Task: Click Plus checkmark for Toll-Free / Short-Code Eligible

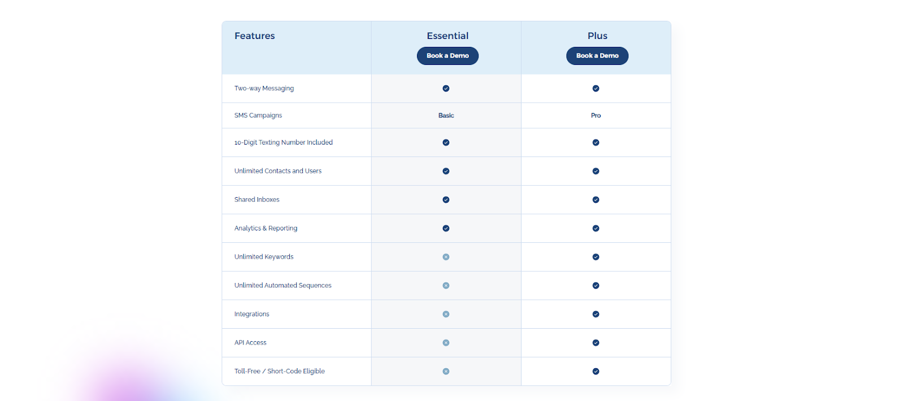Action: pyautogui.click(x=596, y=372)
